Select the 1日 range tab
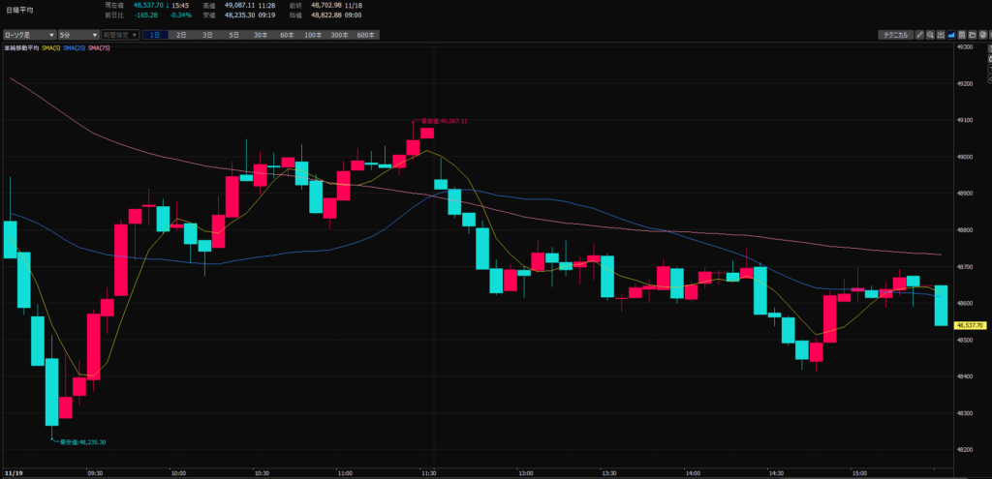The width and height of the screenshot is (992, 479). click(x=155, y=35)
